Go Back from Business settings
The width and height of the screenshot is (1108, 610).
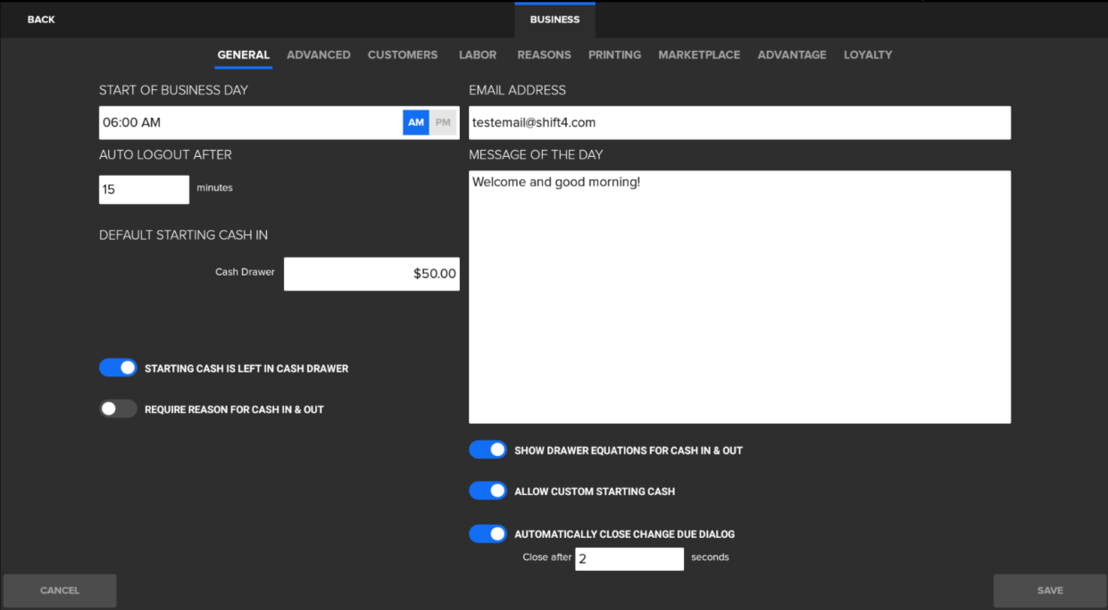point(41,19)
